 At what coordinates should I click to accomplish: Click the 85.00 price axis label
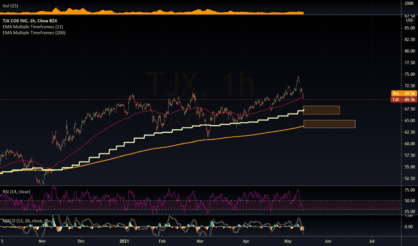point(409,28)
